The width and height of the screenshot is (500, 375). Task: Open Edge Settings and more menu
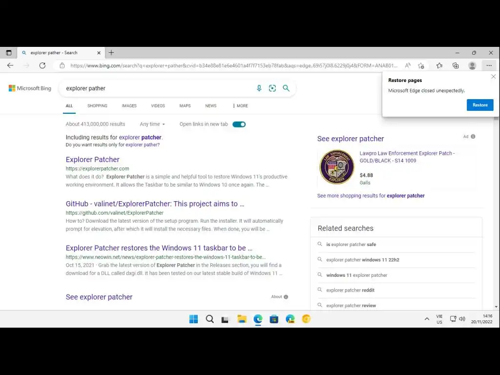(489, 65)
